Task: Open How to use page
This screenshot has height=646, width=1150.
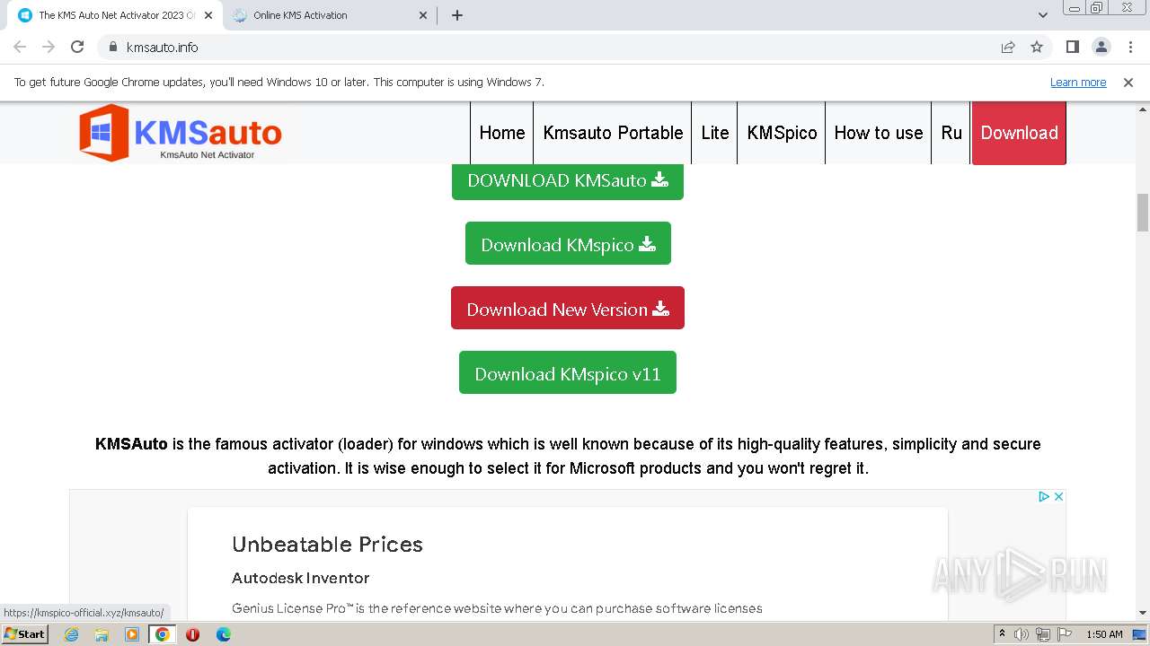Action: 879,133
